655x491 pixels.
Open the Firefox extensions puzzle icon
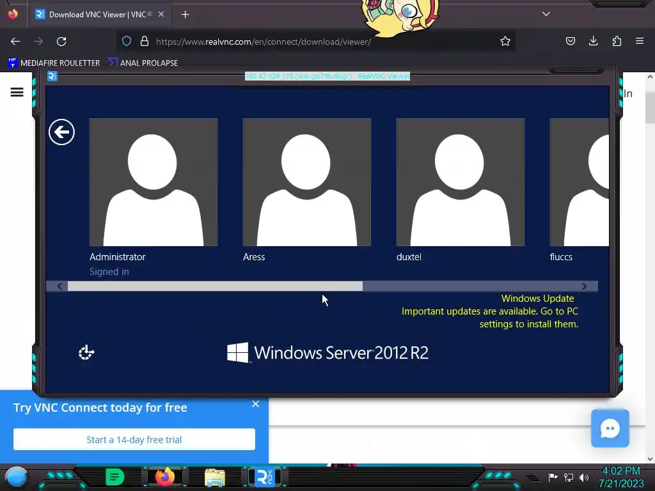pyautogui.click(x=617, y=41)
